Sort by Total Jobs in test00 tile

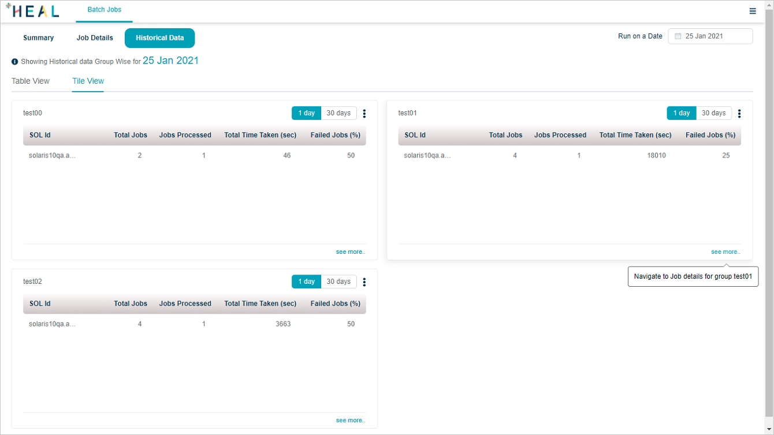[x=131, y=136]
